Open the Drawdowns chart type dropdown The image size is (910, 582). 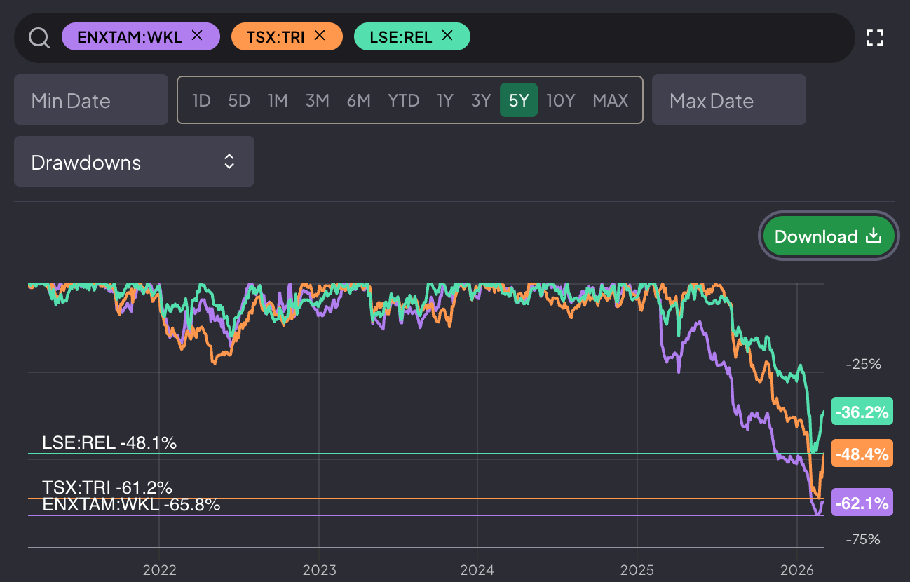click(134, 161)
